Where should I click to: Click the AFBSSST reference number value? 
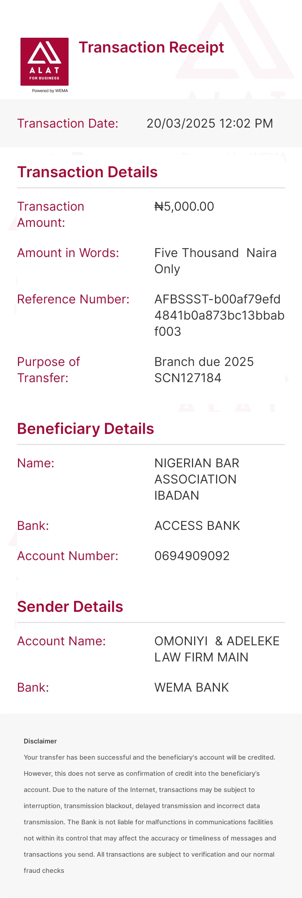[x=219, y=315]
